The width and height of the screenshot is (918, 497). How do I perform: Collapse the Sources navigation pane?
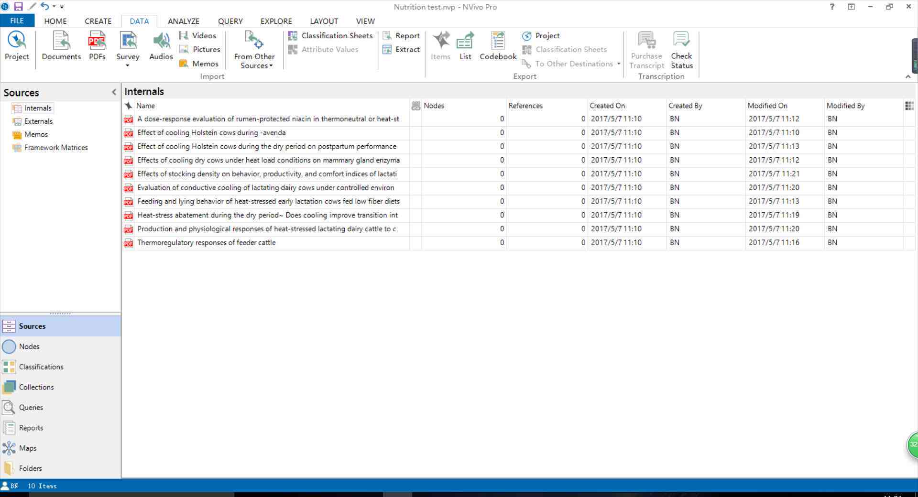tap(114, 92)
